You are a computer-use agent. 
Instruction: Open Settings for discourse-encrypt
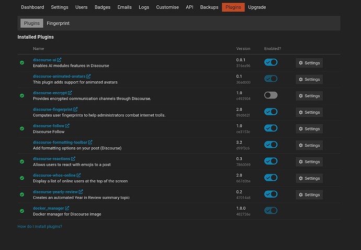coord(309,96)
